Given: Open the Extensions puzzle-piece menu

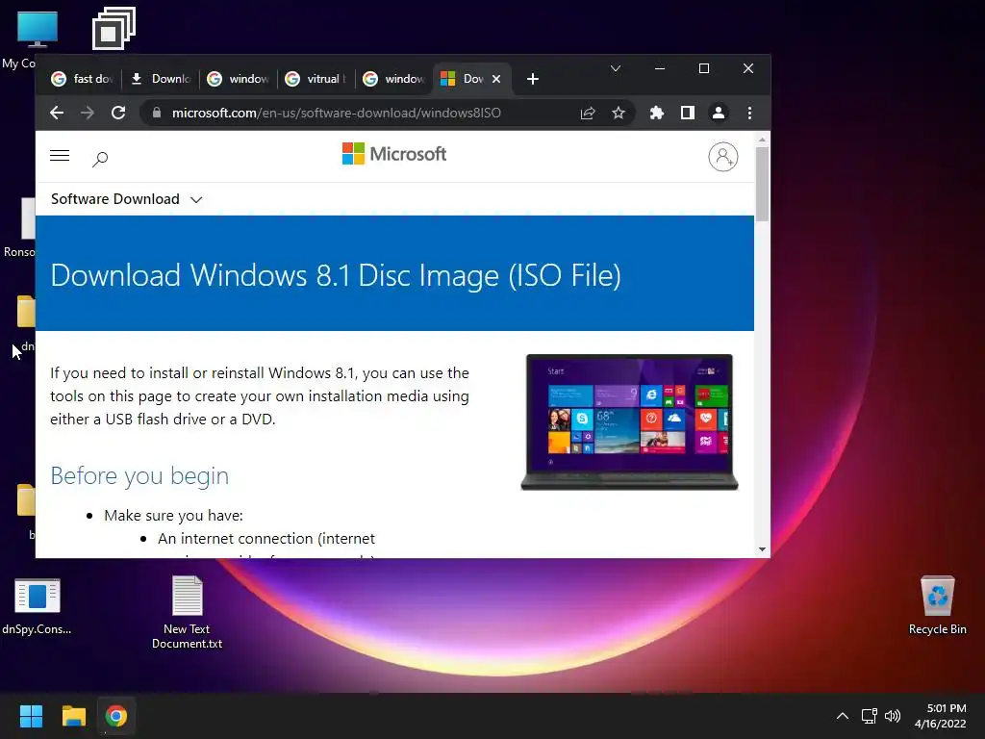Looking at the screenshot, I should (x=656, y=114).
